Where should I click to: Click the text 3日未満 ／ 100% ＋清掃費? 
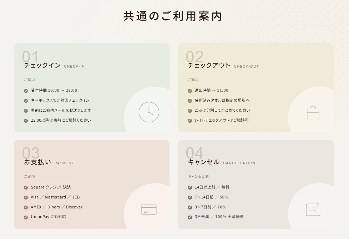coord(219,217)
